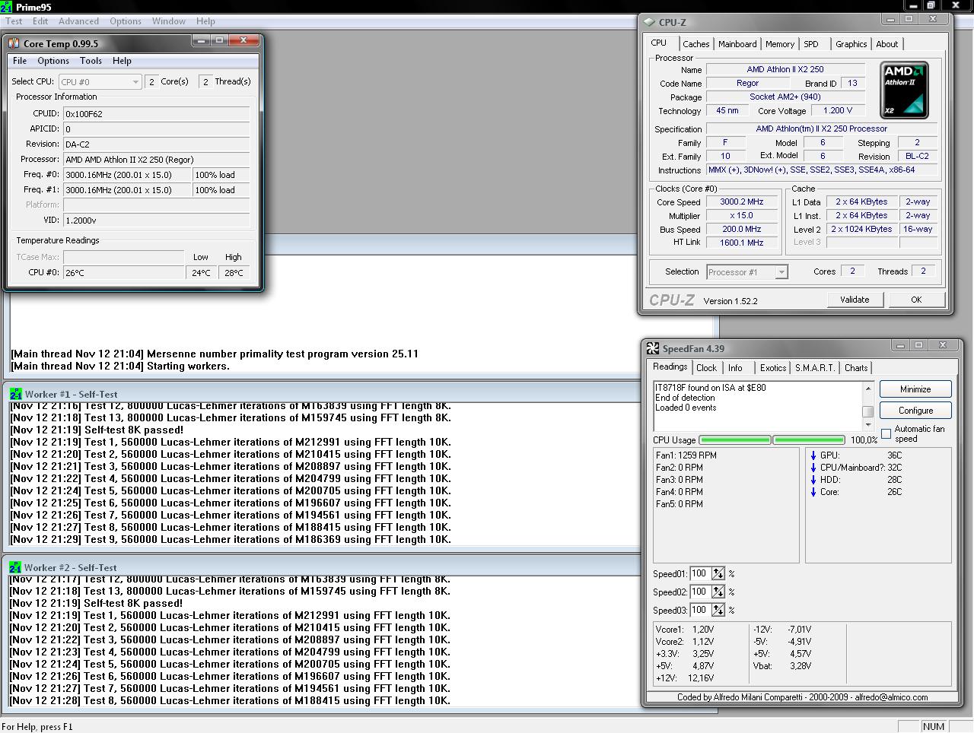Open the Window menu in Prime95
This screenshot has width=974, height=733.
[169, 21]
